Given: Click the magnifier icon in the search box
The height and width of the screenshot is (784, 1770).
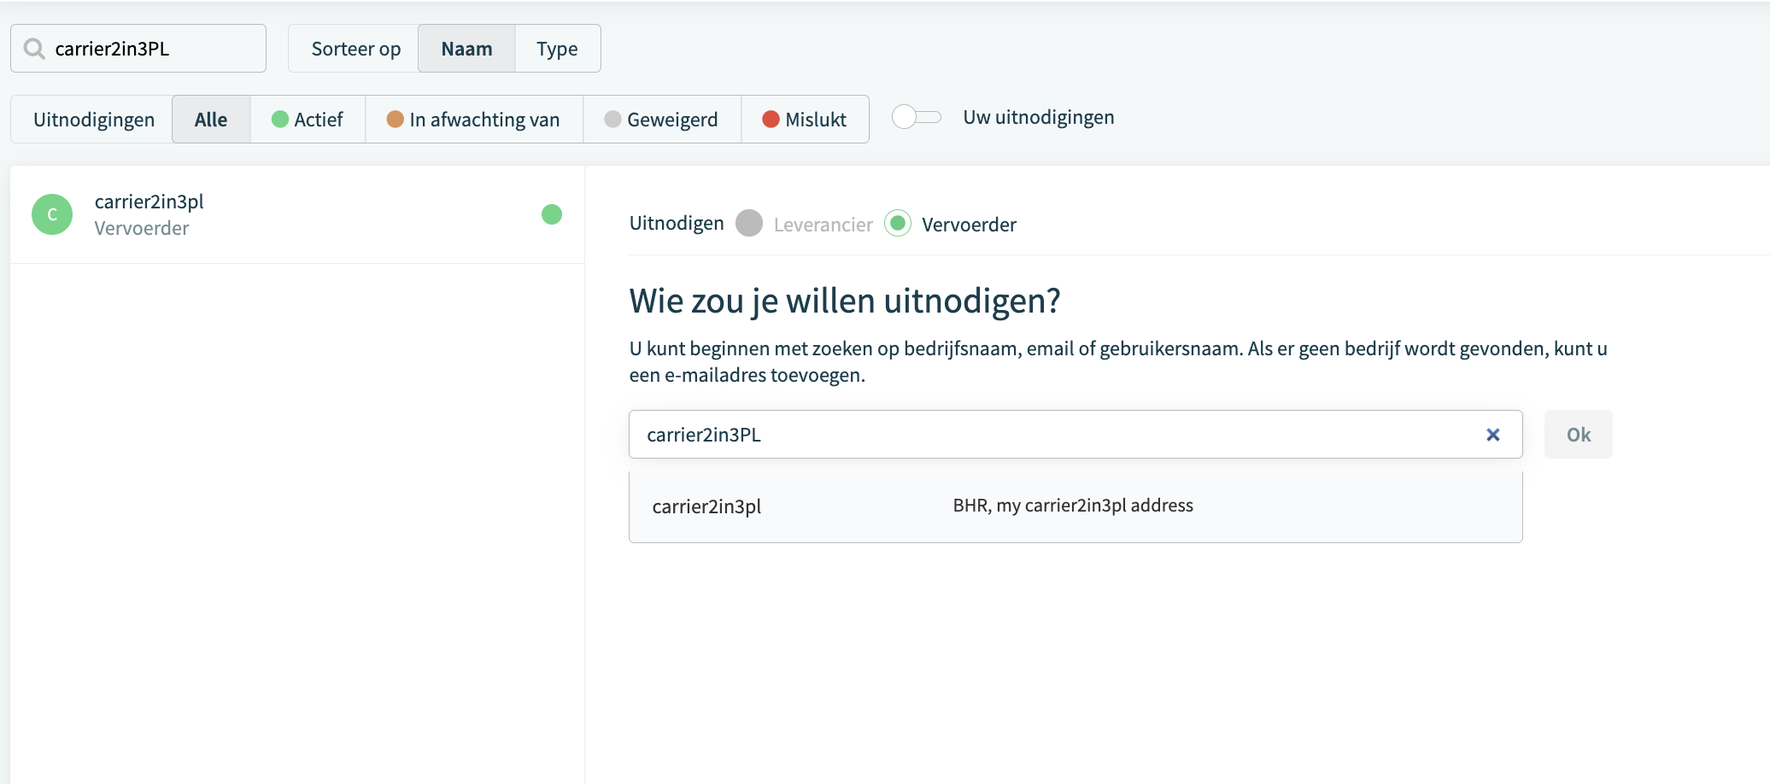Looking at the screenshot, I should (x=34, y=49).
